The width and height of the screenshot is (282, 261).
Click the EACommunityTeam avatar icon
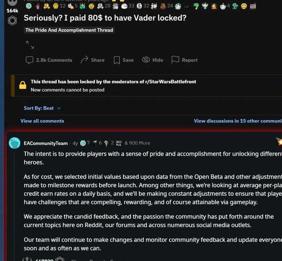point(15,143)
